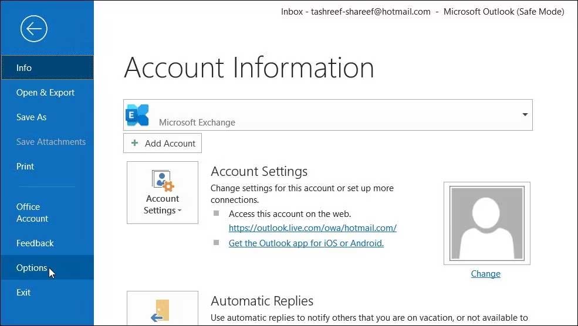
Task: Select the Info menu item
Action: click(x=24, y=68)
